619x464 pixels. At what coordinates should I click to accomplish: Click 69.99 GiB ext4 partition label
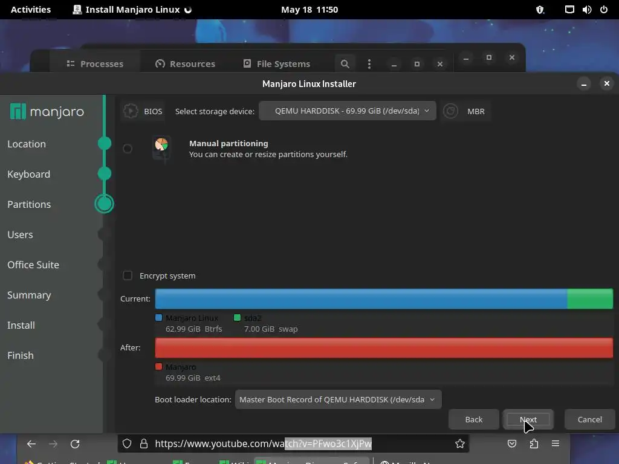pos(193,378)
